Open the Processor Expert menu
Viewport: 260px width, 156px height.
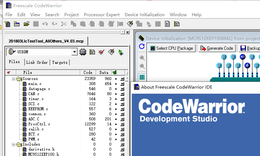(x=101, y=15)
